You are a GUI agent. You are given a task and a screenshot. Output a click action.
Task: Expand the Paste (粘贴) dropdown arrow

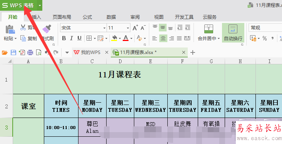pos(15,38)
